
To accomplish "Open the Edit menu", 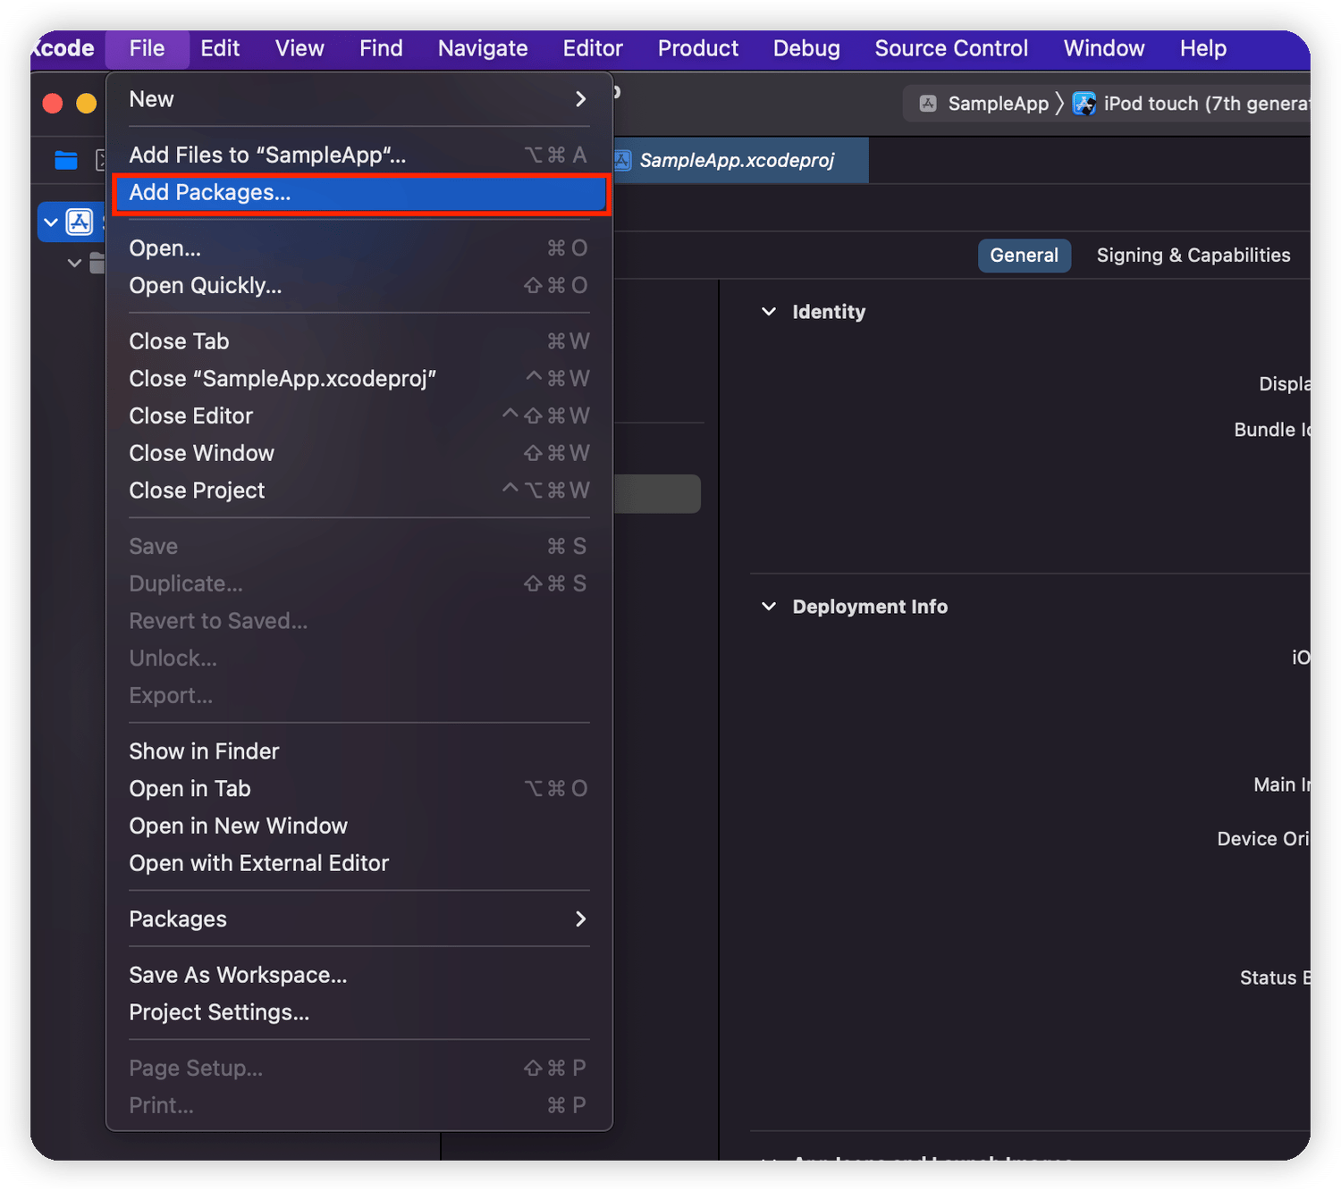I will point(220,48).
